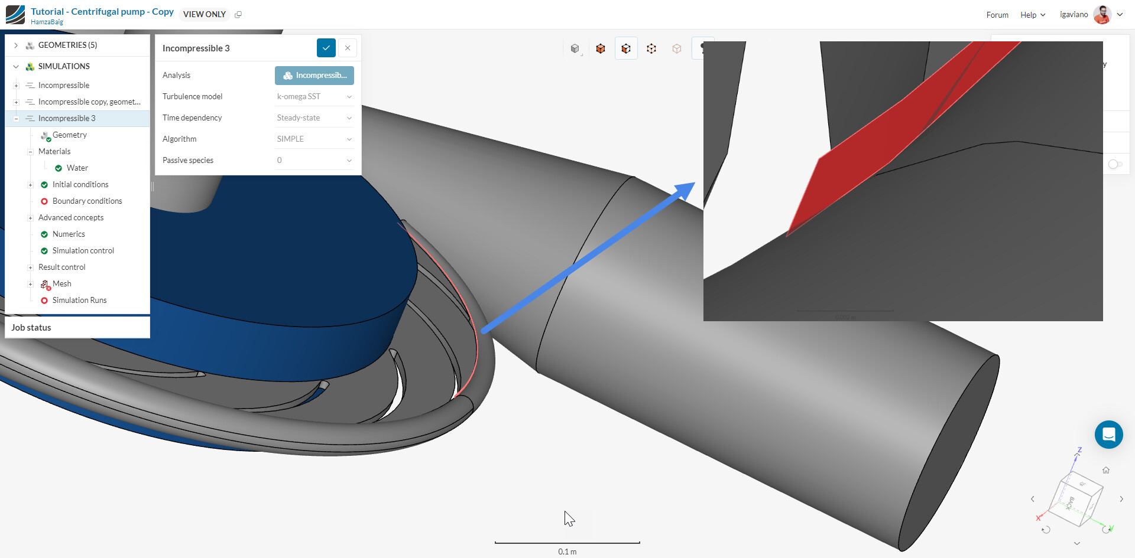Click the Simulation Runs red status circle
This screenshot has width=1135, height=558.
[44, 301]
